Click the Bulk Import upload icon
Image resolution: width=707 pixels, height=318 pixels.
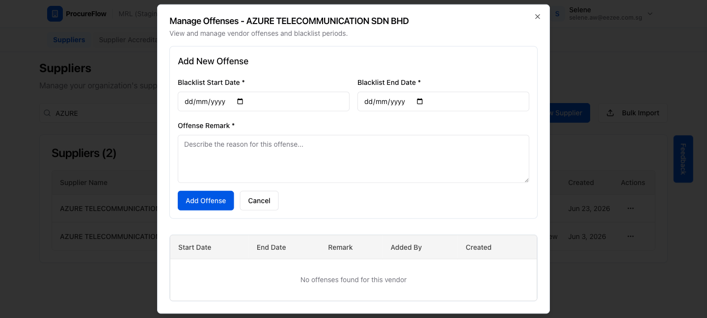coord(610,113)
